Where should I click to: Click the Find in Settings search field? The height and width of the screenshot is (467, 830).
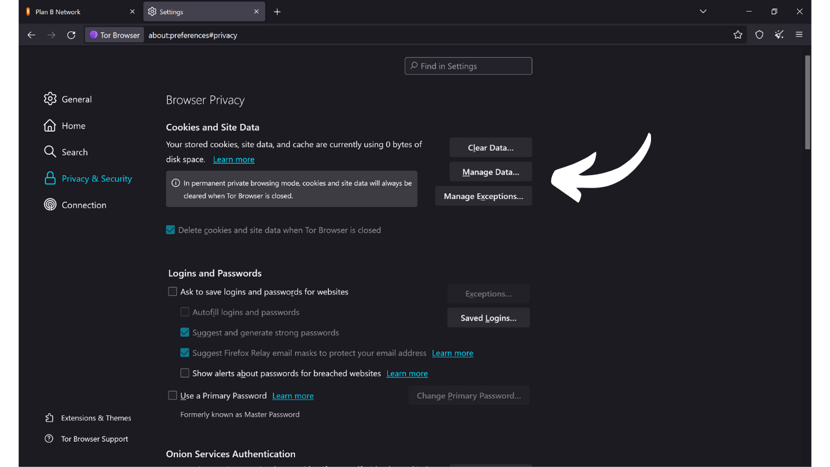(468, 66)
